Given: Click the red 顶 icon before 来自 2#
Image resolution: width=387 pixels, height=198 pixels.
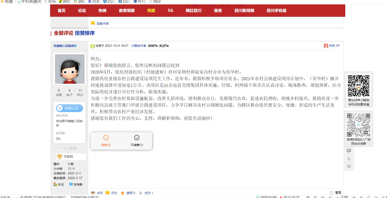Looking at the screenshot, I should [x=326, y=46].
